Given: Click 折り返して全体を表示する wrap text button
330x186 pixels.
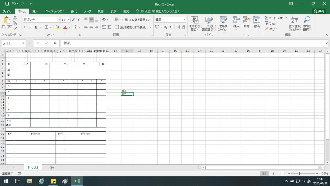Looking at the screenshot, I should (132, 20).
